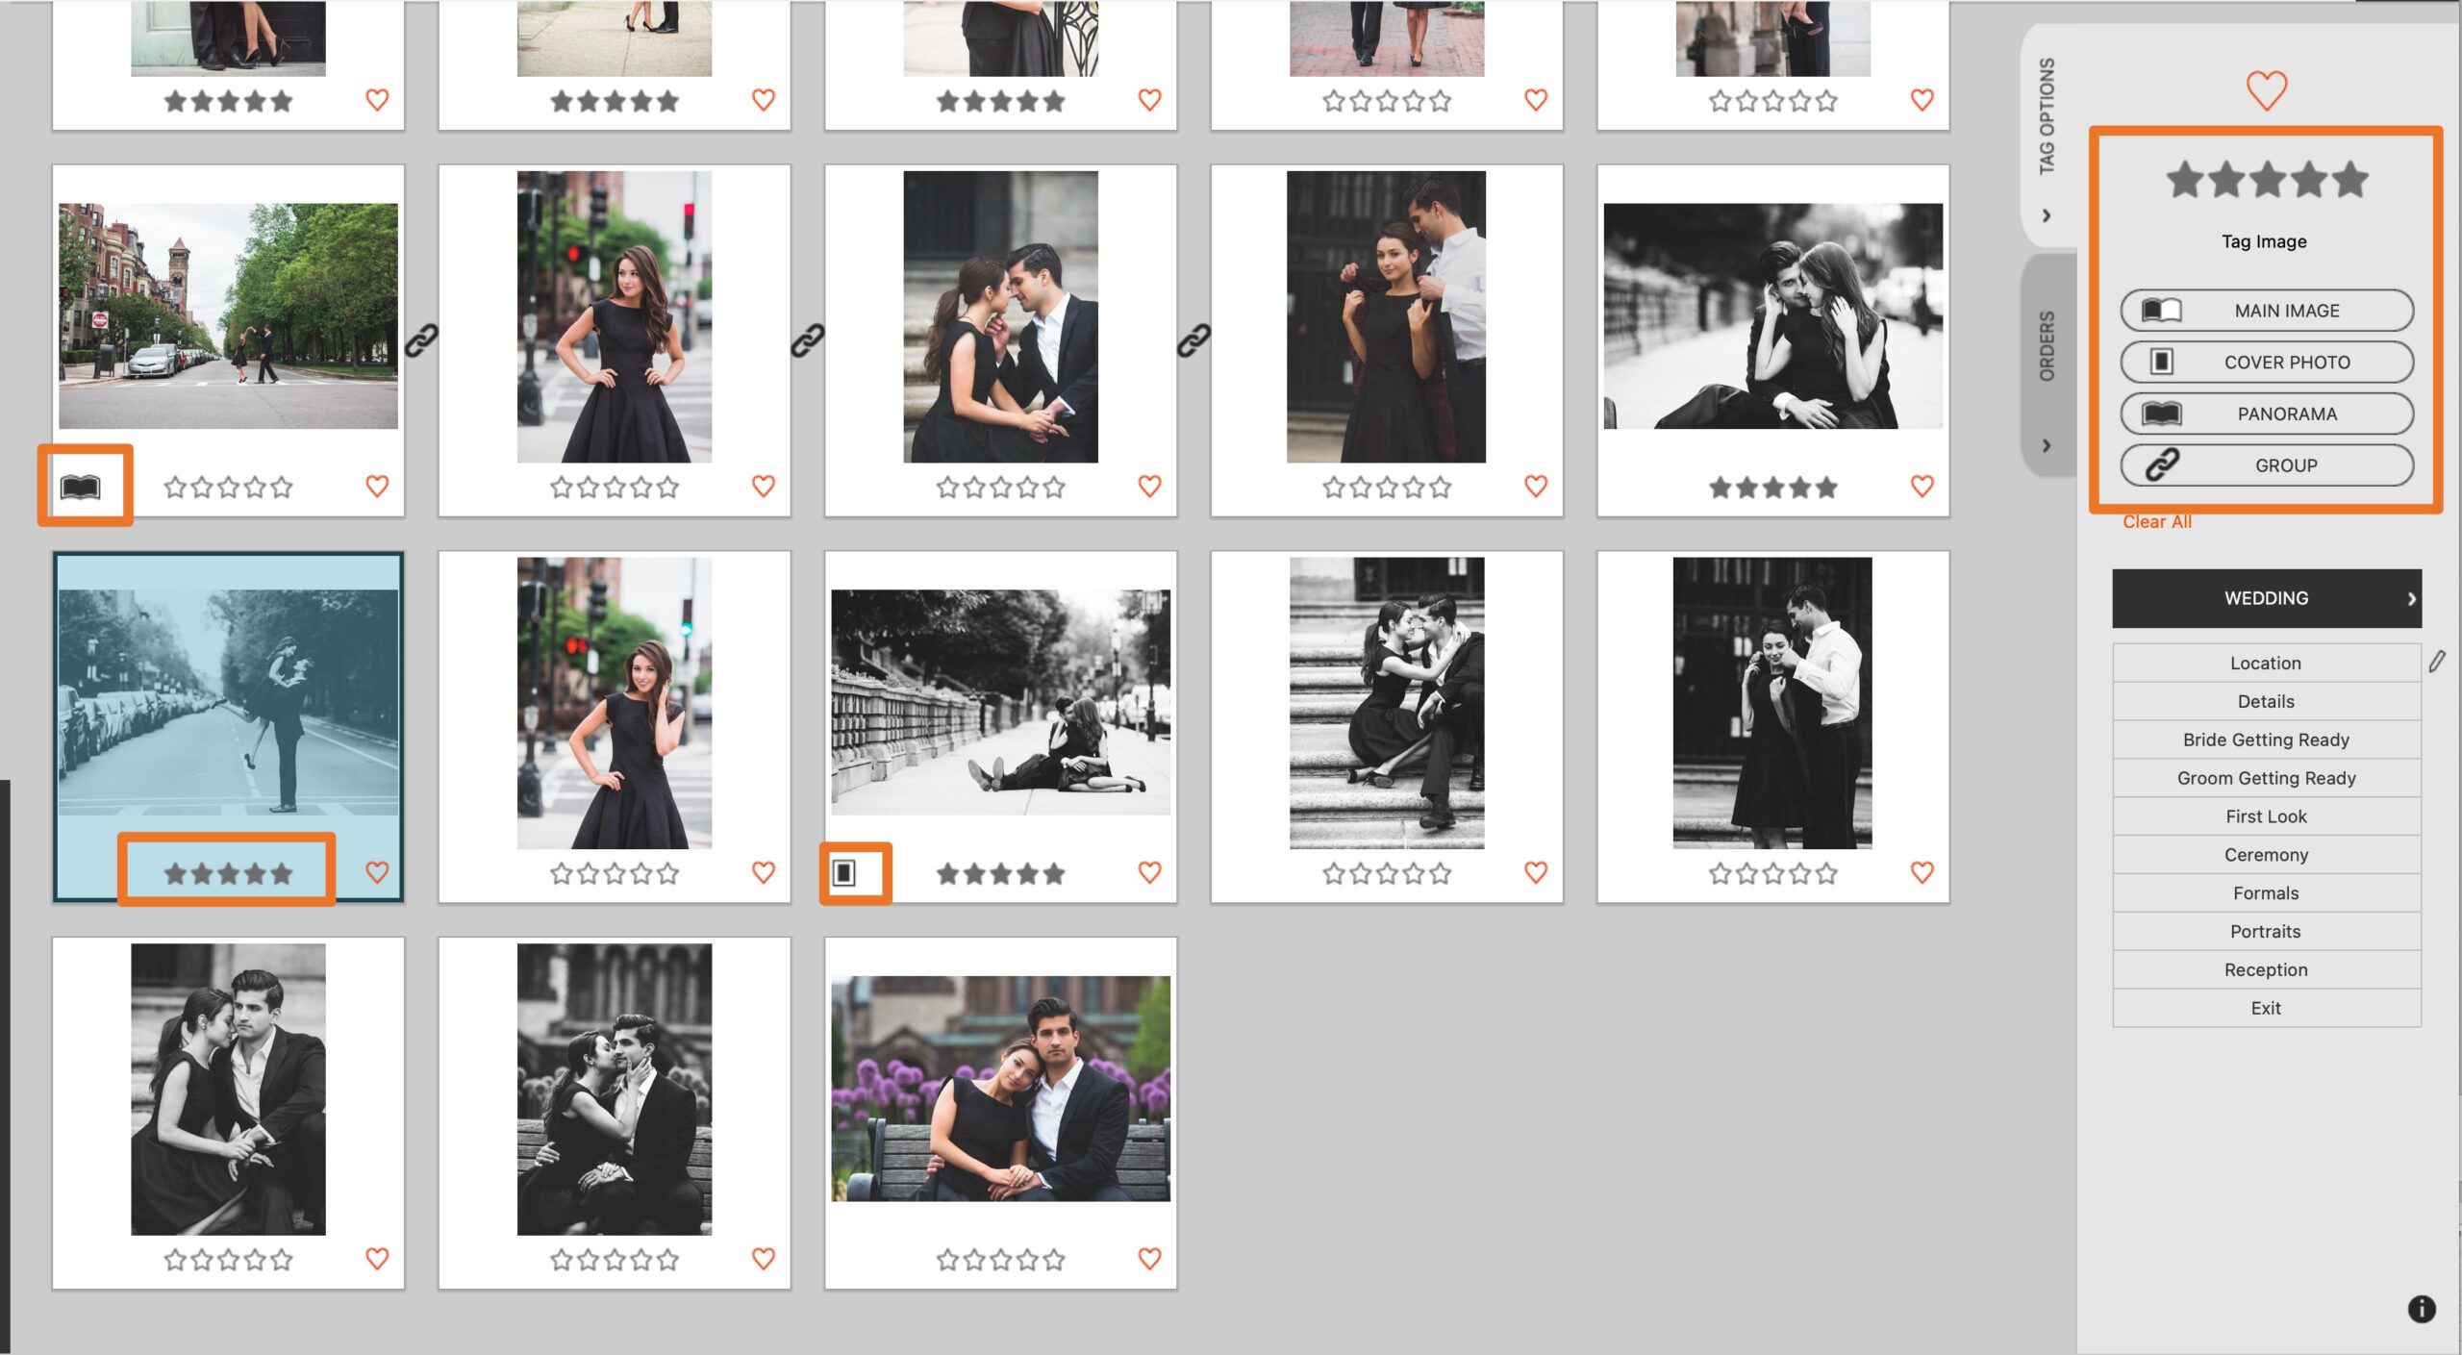
Task: Select the Exit tag
Action: (x=2266, y=1008)
